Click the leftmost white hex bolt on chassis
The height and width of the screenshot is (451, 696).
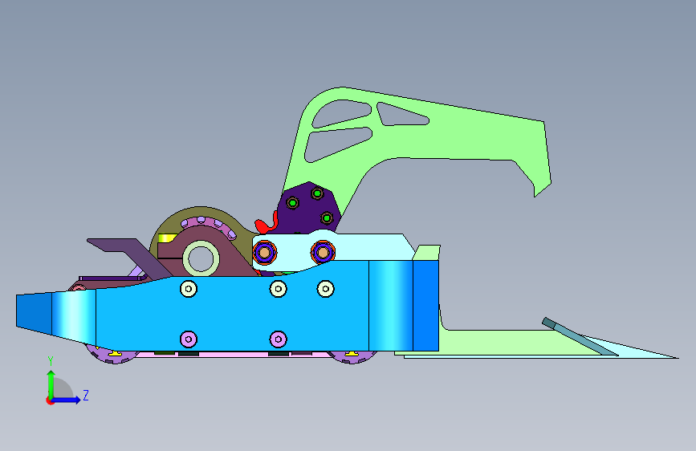[x=189, y=289]
